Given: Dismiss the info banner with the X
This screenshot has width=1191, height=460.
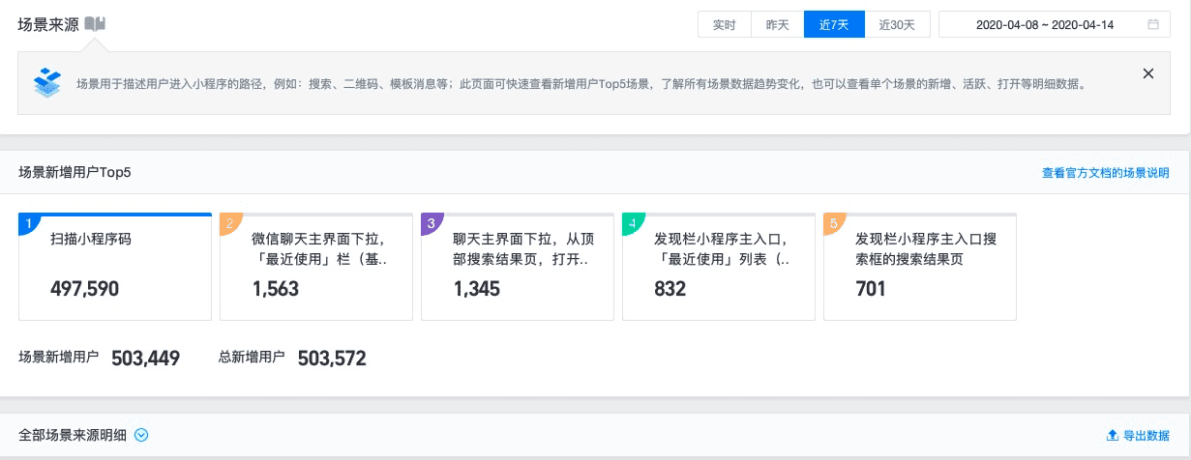Looking at the screenshot, I should click(x=1148, y=73).
